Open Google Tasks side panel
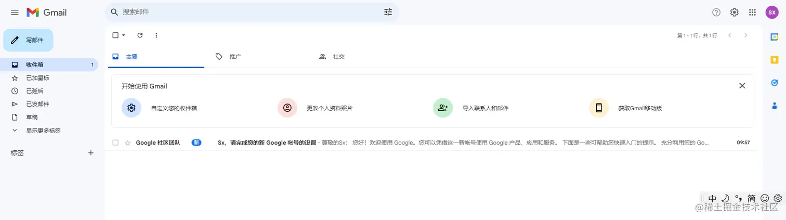 [x=775, y=83]
